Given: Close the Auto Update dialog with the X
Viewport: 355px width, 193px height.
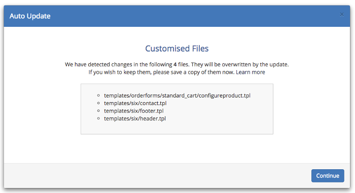Looking at the screenshot, I should click(x=342, y=15).
